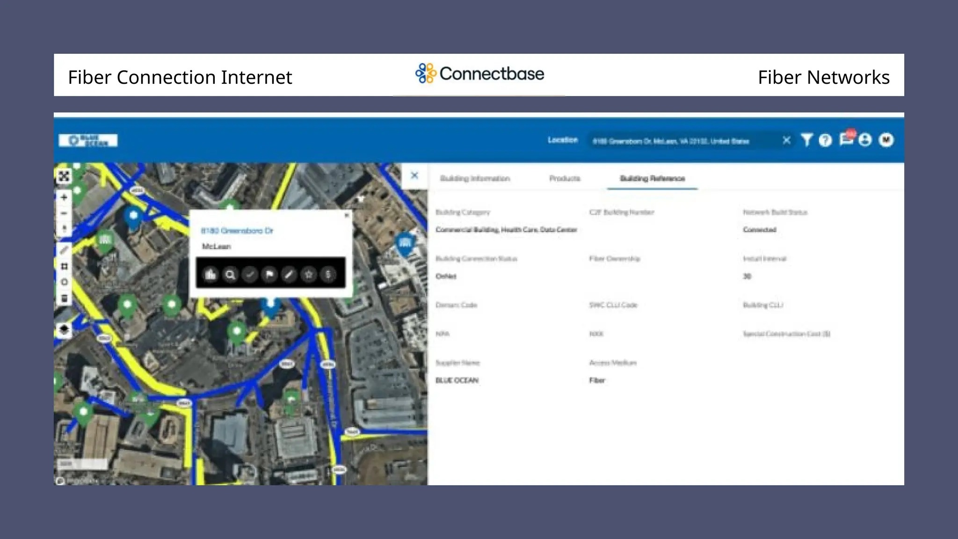Open the 8180 Greensboro Dr address link

237,231
